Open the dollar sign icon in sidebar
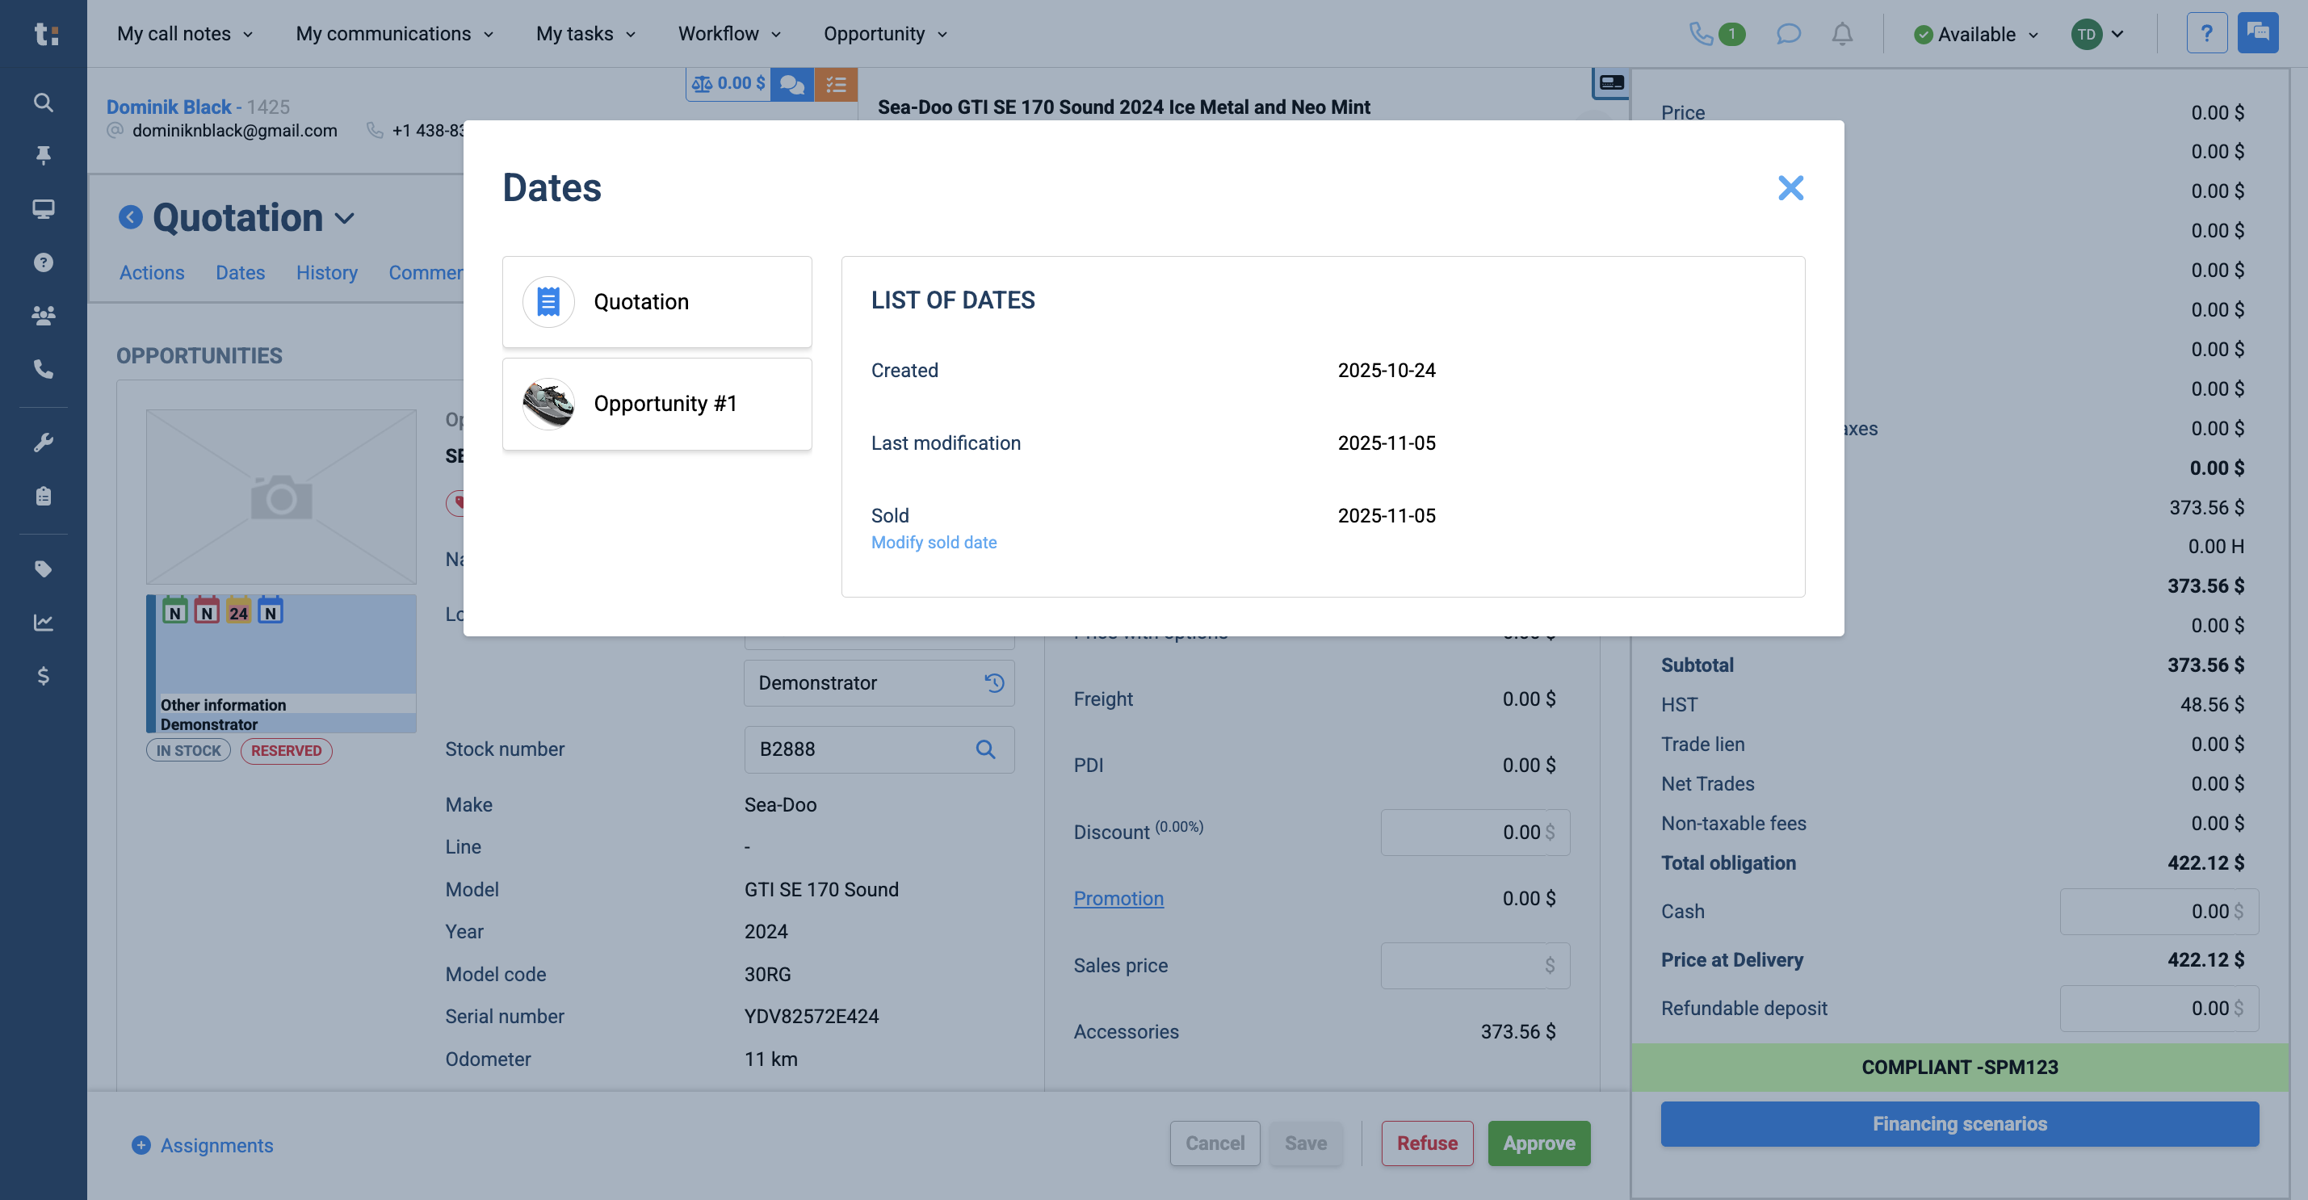Viewport: 2308px width, 1200px height. click(x=43, y=676)
